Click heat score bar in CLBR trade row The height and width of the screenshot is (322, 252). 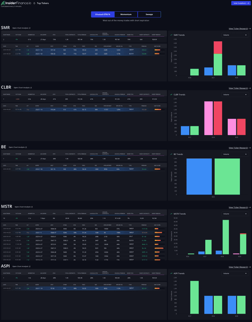point(159,109)
